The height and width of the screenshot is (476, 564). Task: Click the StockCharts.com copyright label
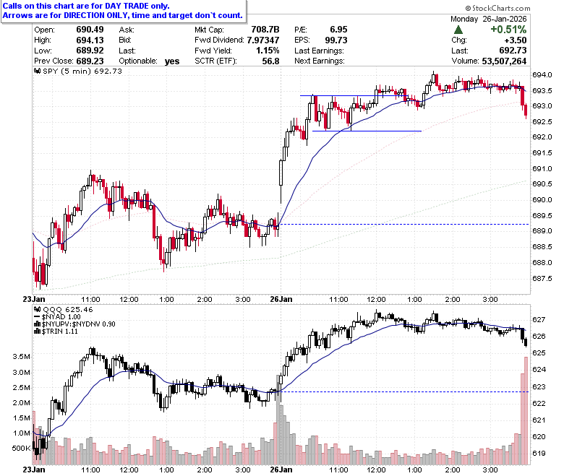[x=497, y=8]
